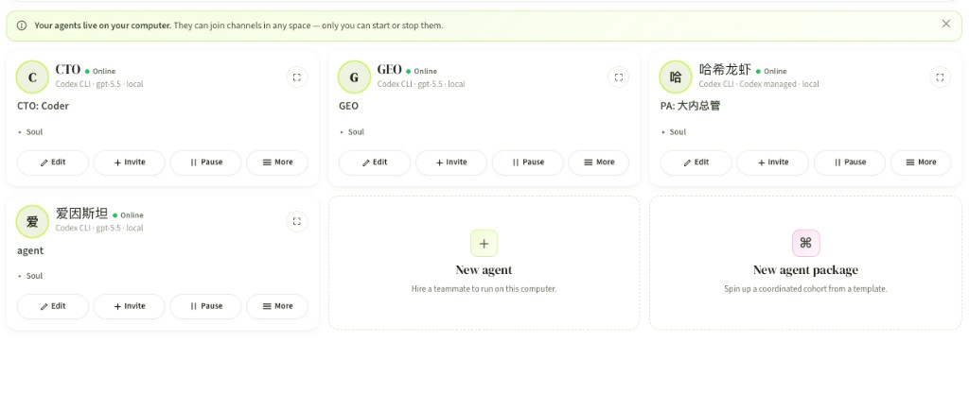Click the Online status of 爱因斯坦

128,215
